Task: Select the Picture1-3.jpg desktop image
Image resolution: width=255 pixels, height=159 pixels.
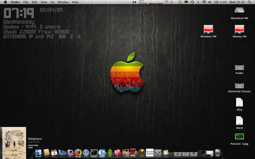Action: pyautogui.click(x=239, y=139)
